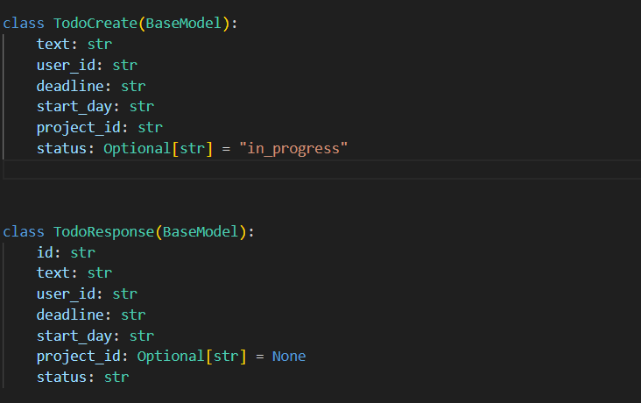The image size is (641, 403).
Task: Click the 'class' keyword before TodoResponse
Action: click(x=24, y=232)
